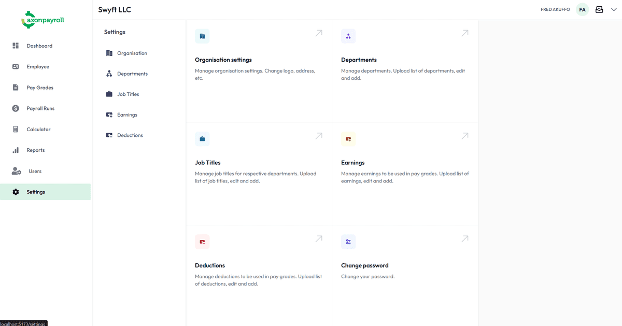This screenshot has height=326, width=622.
Task: Click the FA user avatar
Action: click(582, 9)
